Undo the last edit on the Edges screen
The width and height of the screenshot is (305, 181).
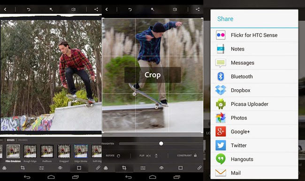[29, 9]
